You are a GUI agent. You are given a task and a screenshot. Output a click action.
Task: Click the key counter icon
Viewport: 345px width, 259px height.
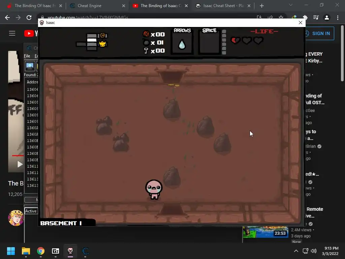[146, 51]
